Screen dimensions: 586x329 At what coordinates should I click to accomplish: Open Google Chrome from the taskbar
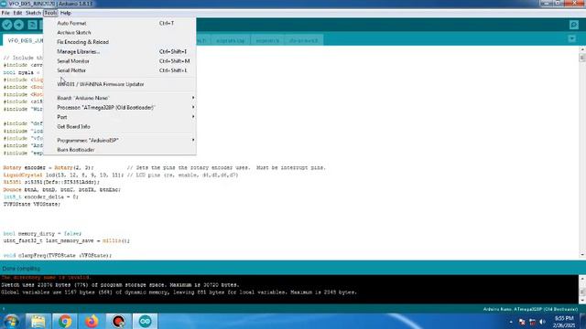(65, 321)
